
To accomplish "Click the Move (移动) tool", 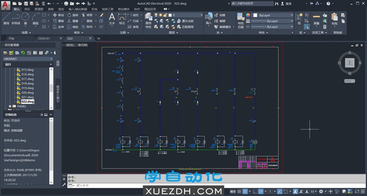I will tap(58, 15).
